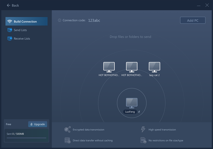The height and width of the screenshot is (149, 213).
Task: Click the Upgrade button
Action: point(37,124)
